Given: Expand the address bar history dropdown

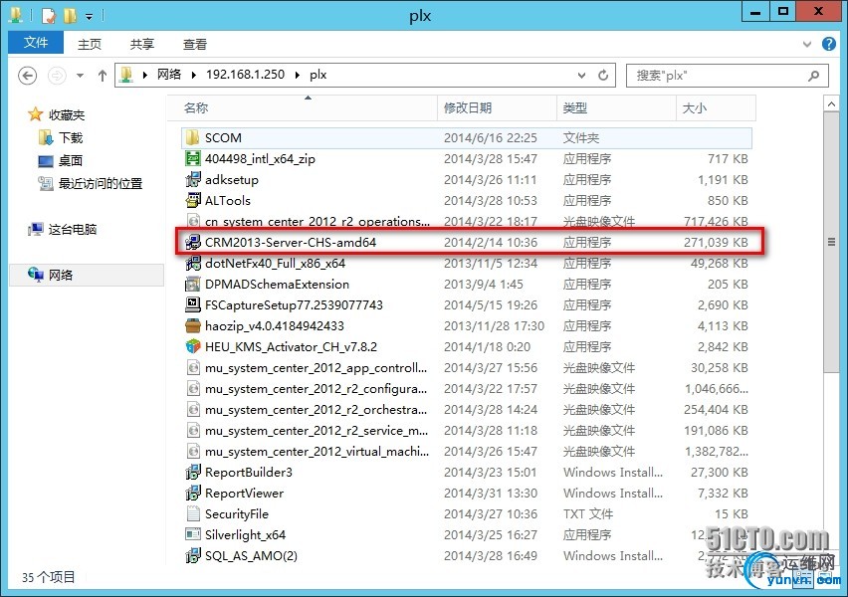Looking at the screenshot, I should tap(581, 76).
